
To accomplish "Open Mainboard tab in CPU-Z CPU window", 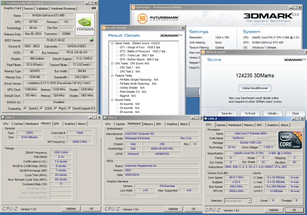I will click(234, 125).
